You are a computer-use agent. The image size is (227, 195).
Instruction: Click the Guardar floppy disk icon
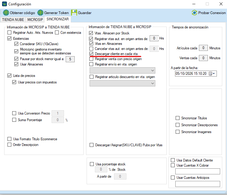point(74,13)
